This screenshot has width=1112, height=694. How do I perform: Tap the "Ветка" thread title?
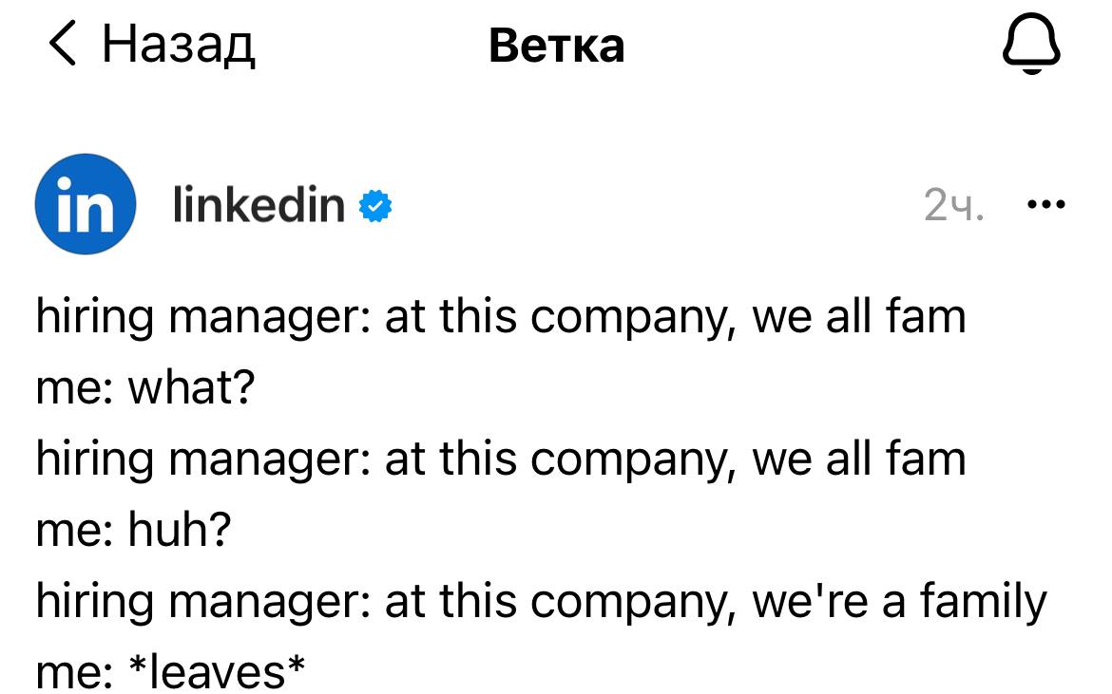[556, 45]
